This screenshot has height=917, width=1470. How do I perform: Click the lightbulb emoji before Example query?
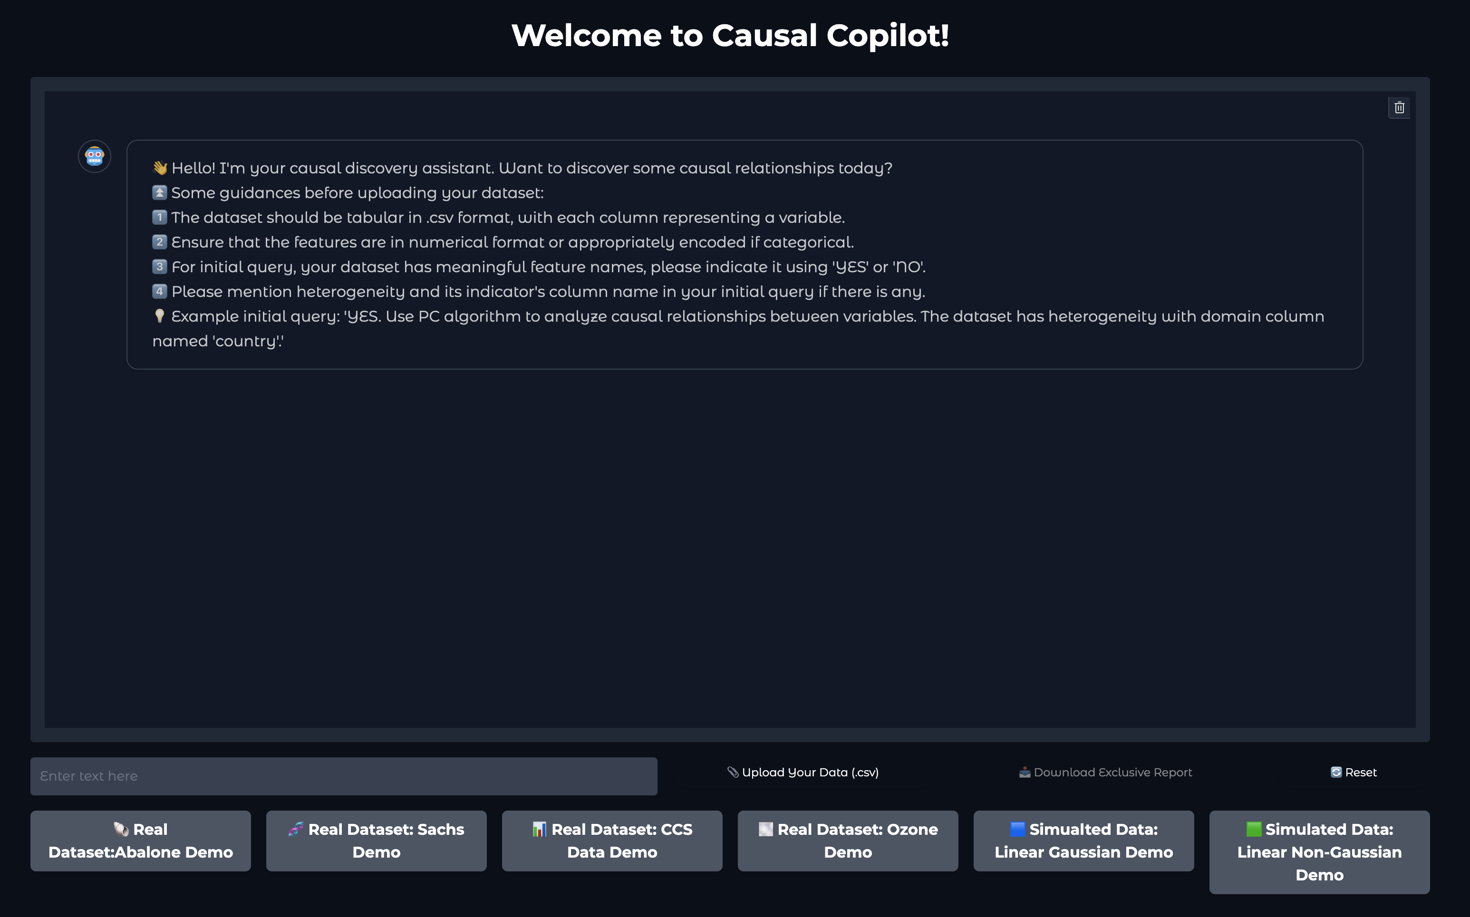coord(160,316)
